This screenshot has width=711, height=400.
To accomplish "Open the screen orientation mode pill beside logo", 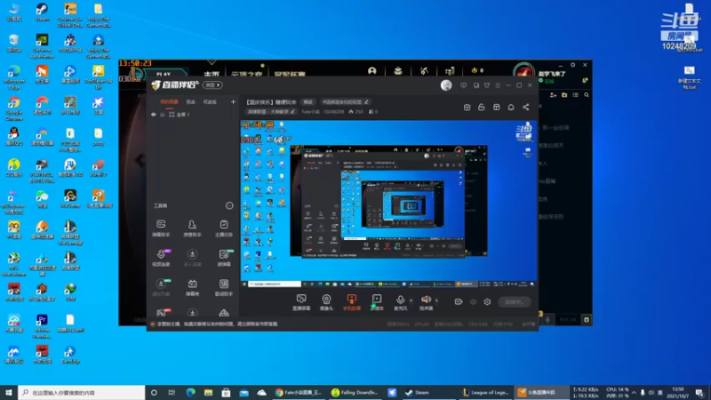I will (212, 84).
